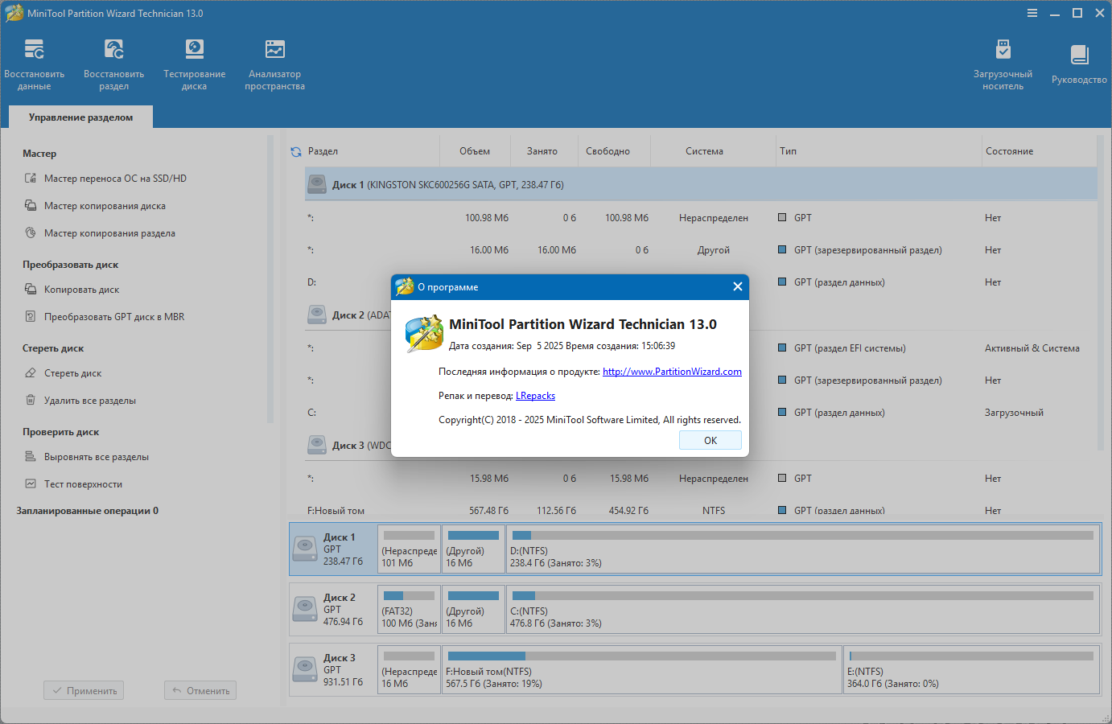Screen dimensions: 1112x724
Task: Select F:Новый том(NTFS) block in disk map
Action: coord(641,669)
